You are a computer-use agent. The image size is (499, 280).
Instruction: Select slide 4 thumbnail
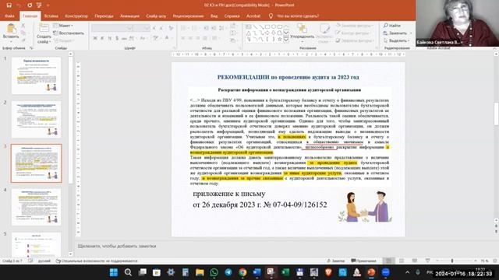pyautogui.click(x=36, y=207)
